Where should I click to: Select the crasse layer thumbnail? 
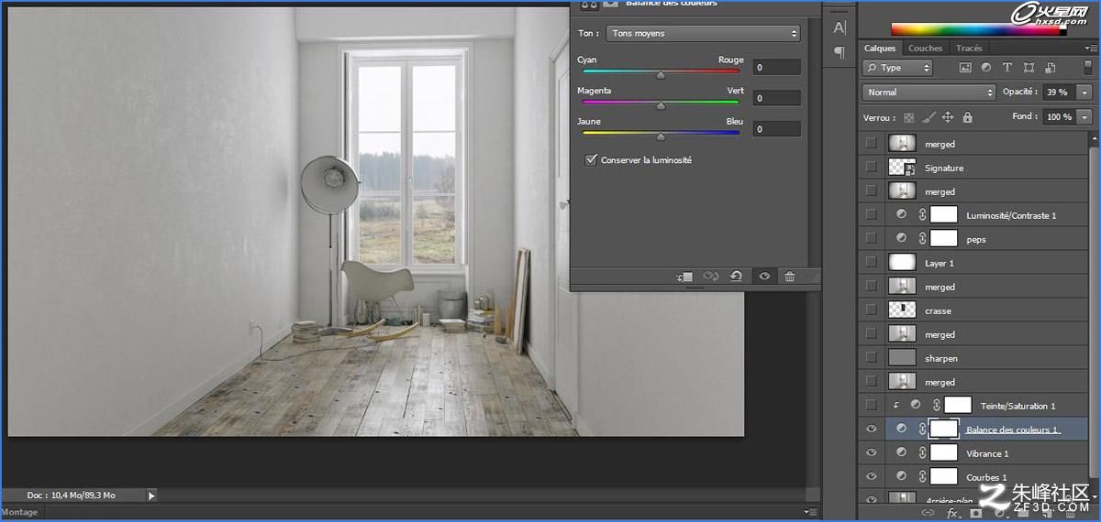point(903,310)
